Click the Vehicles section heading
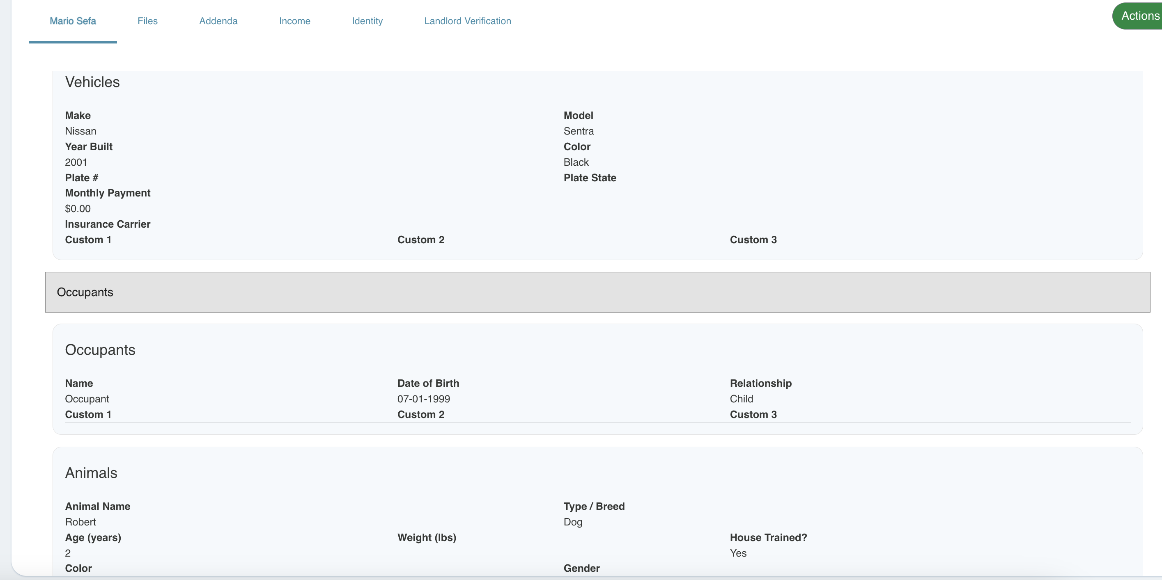1162x580 pixels. pos(92,82)
